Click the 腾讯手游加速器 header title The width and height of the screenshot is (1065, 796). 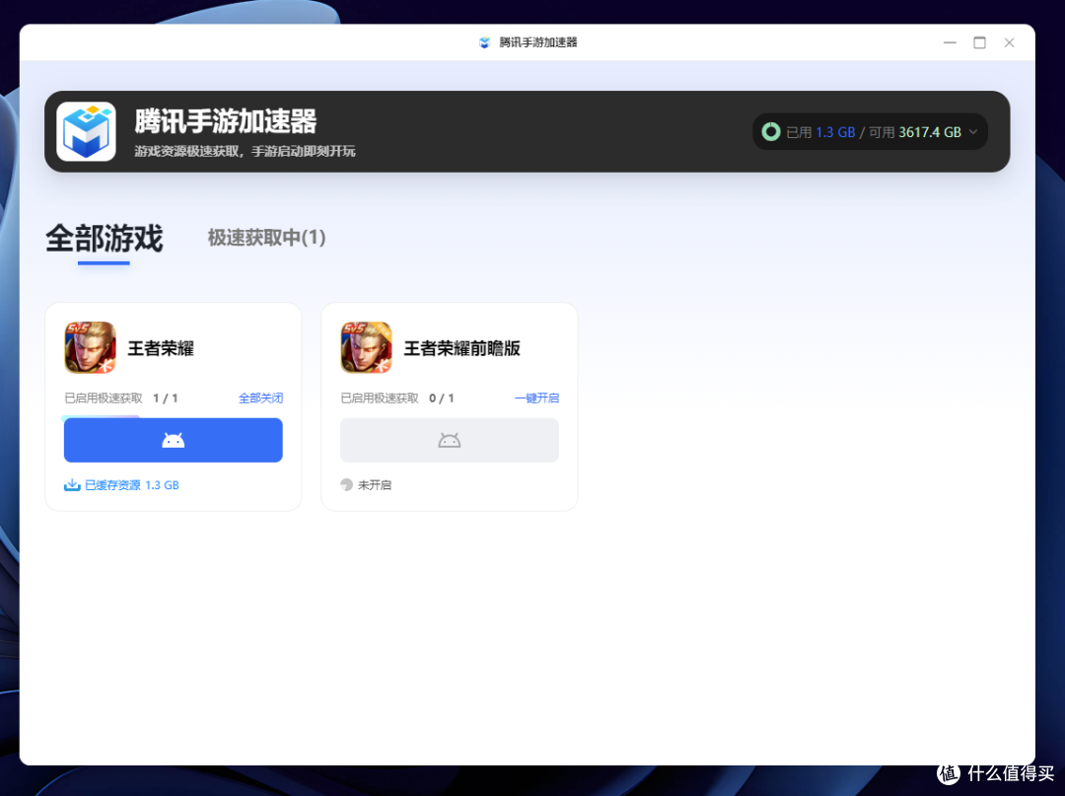point(226,121)
